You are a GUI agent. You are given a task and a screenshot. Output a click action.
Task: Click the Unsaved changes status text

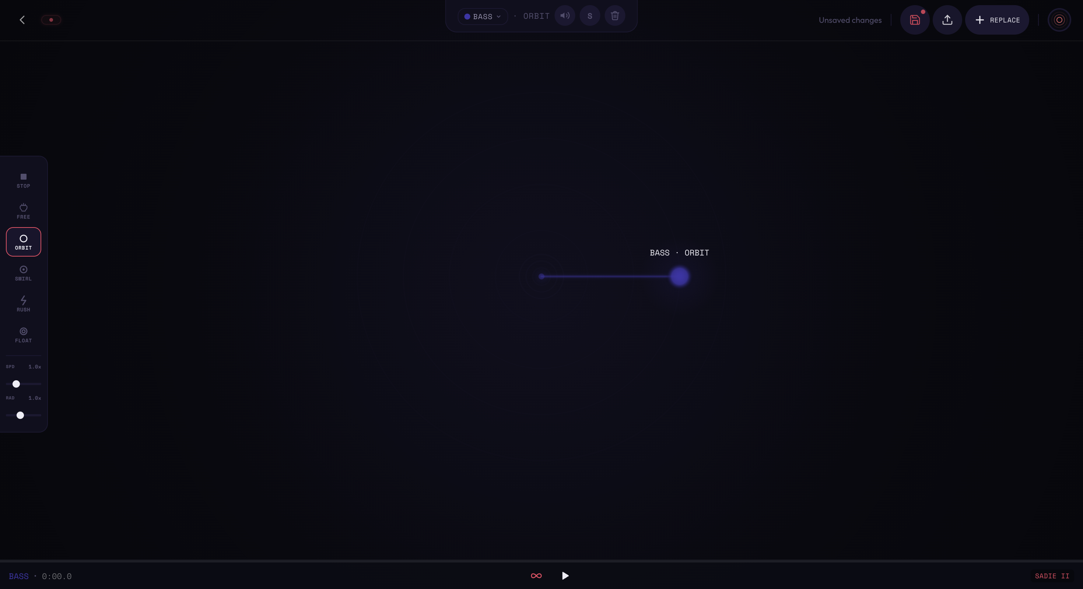pyautogui.click(x=850, y=20)
